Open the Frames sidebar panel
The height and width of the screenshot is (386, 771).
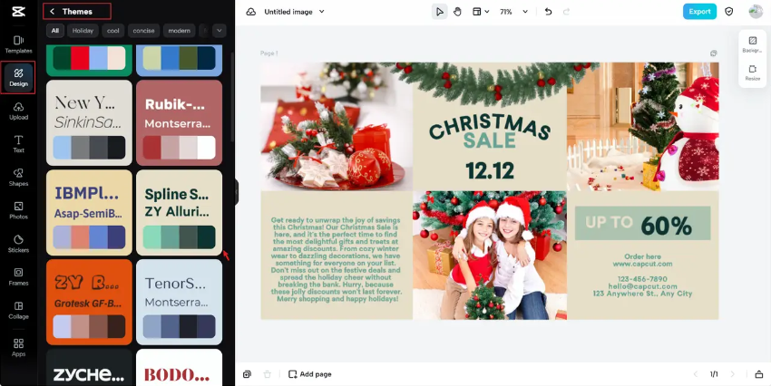[19, 276]
